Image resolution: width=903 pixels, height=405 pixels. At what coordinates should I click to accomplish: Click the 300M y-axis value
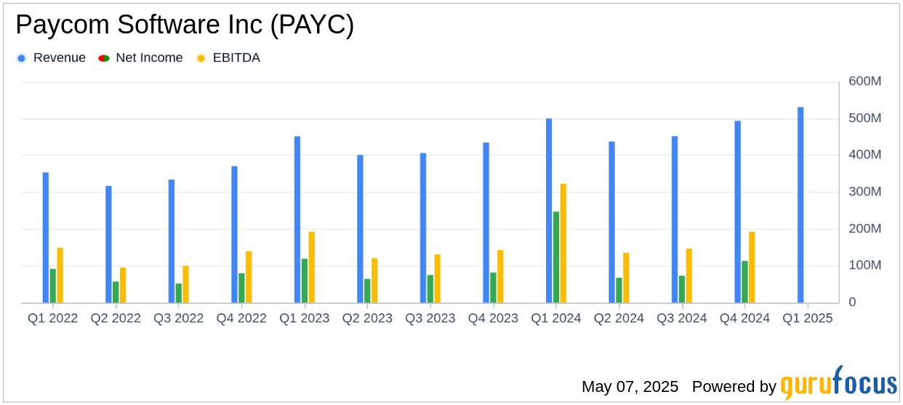(x=865, y=192)
